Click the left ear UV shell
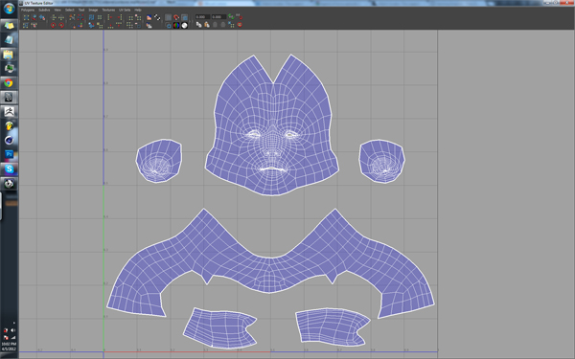 158,161
